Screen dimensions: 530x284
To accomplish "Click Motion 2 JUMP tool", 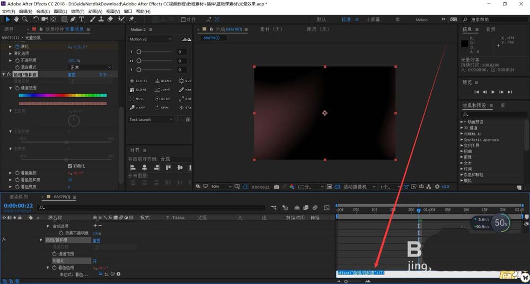I will click(162, 90).
